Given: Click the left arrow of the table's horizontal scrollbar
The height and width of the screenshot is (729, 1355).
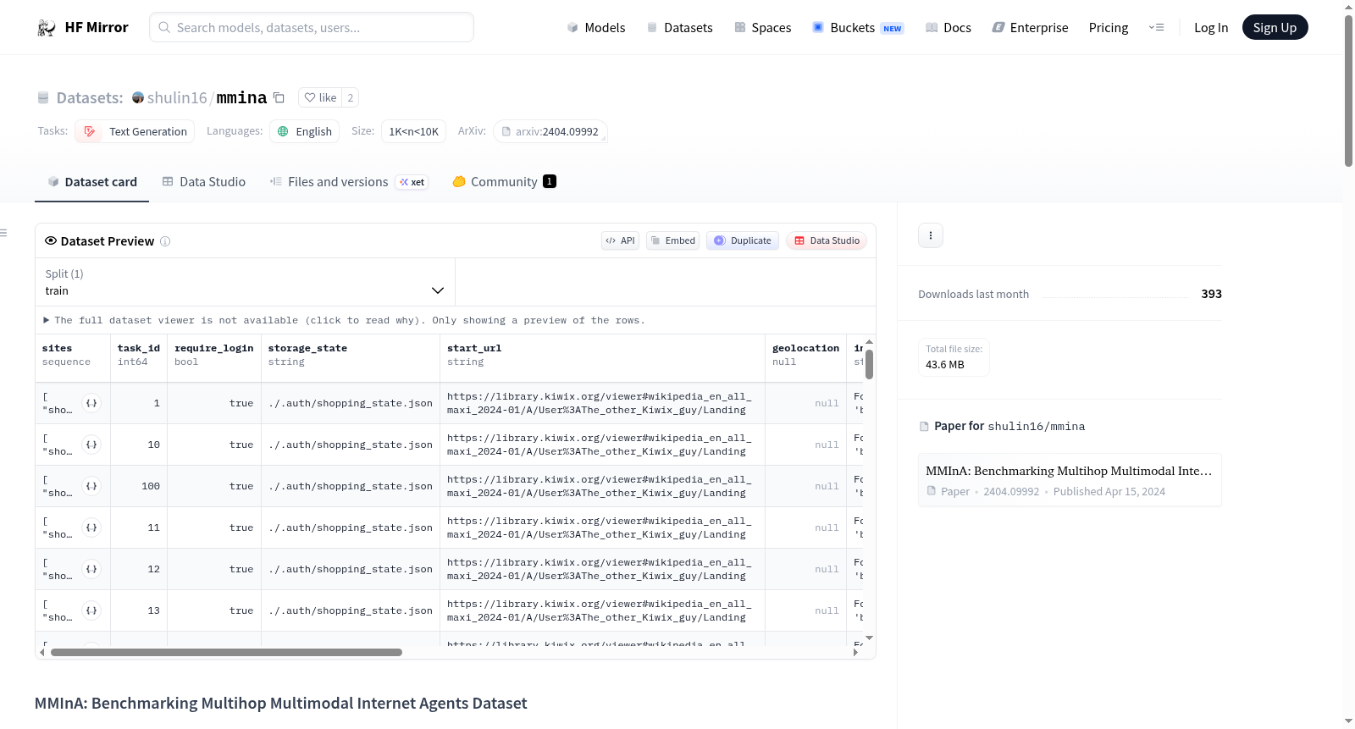Looking at the screenshot, I should coord(42,653).
